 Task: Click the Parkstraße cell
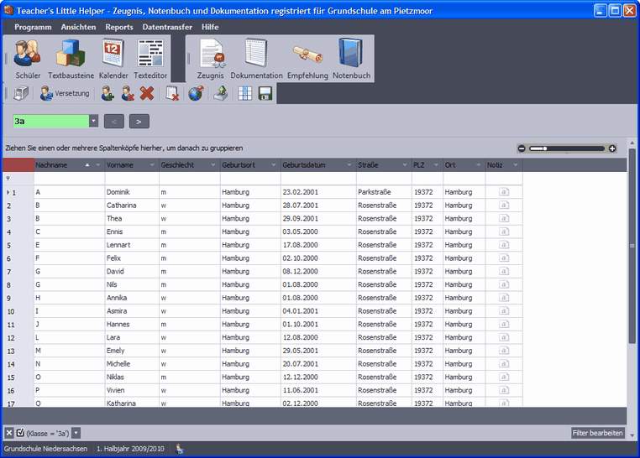coord(384,192)
